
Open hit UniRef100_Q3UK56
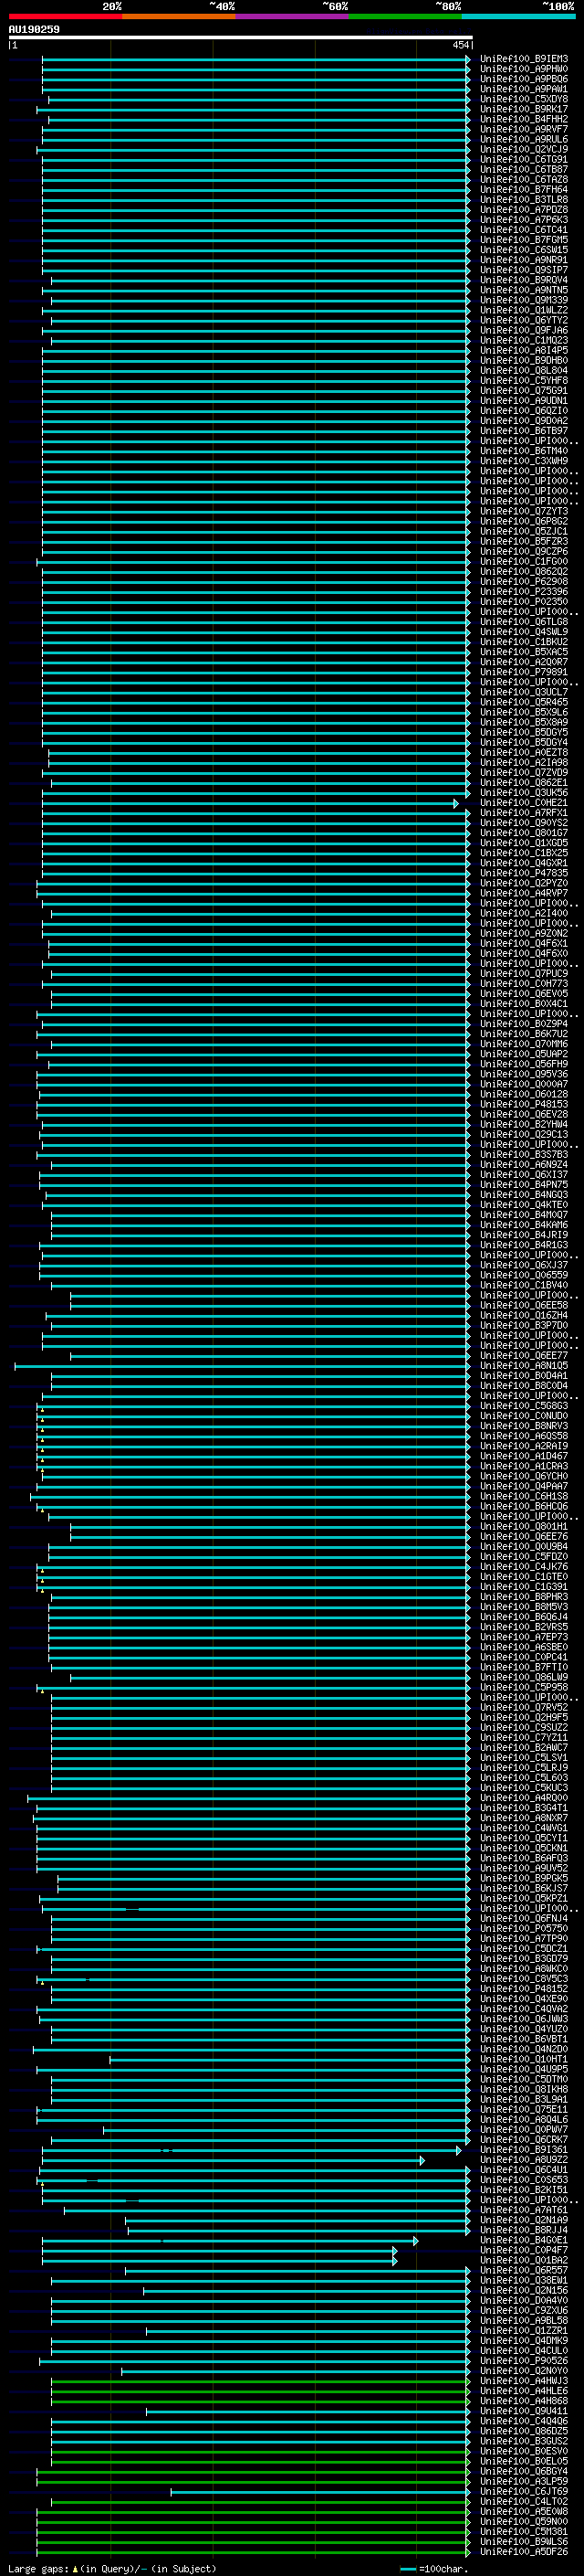524,793
